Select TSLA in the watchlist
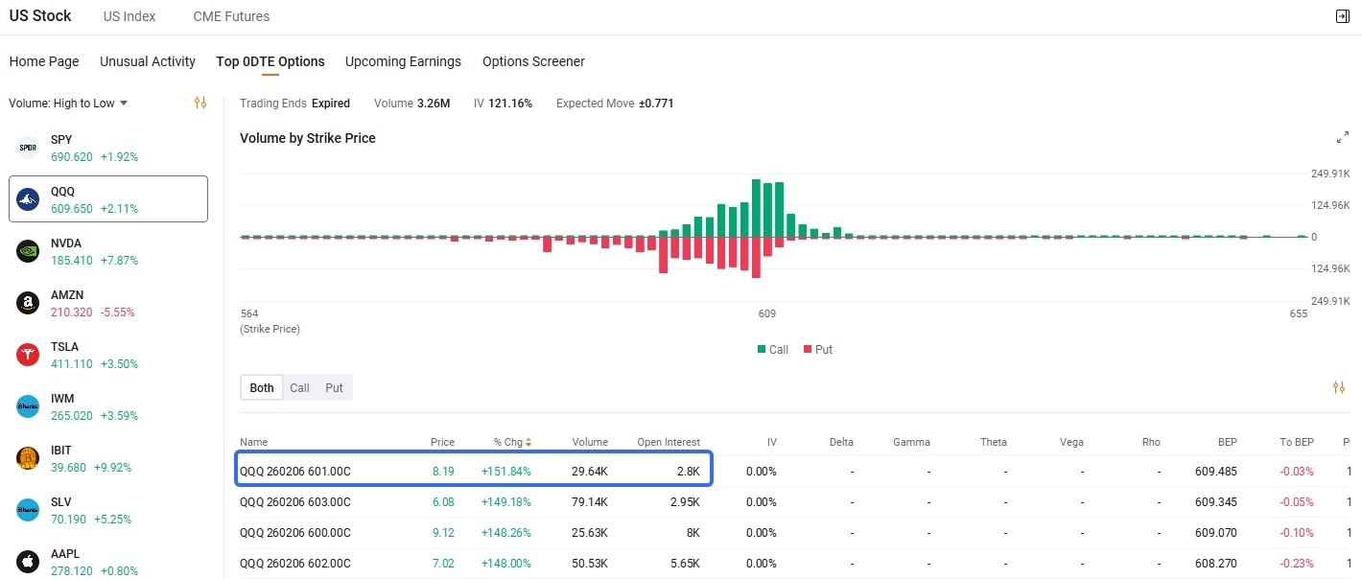 click(x=108, y=355)
